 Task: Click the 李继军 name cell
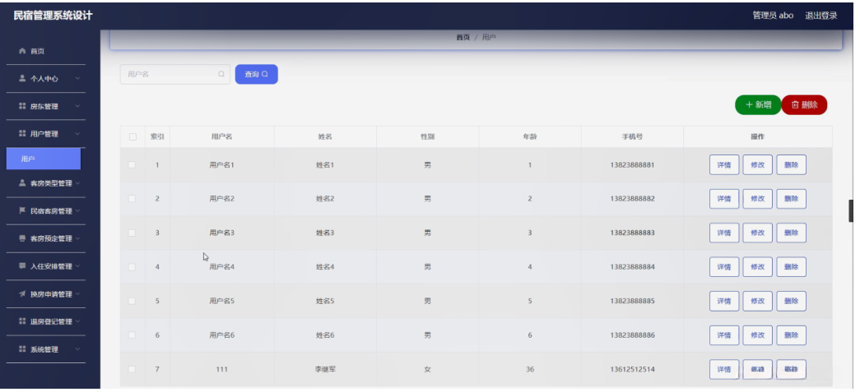(325, 369)
